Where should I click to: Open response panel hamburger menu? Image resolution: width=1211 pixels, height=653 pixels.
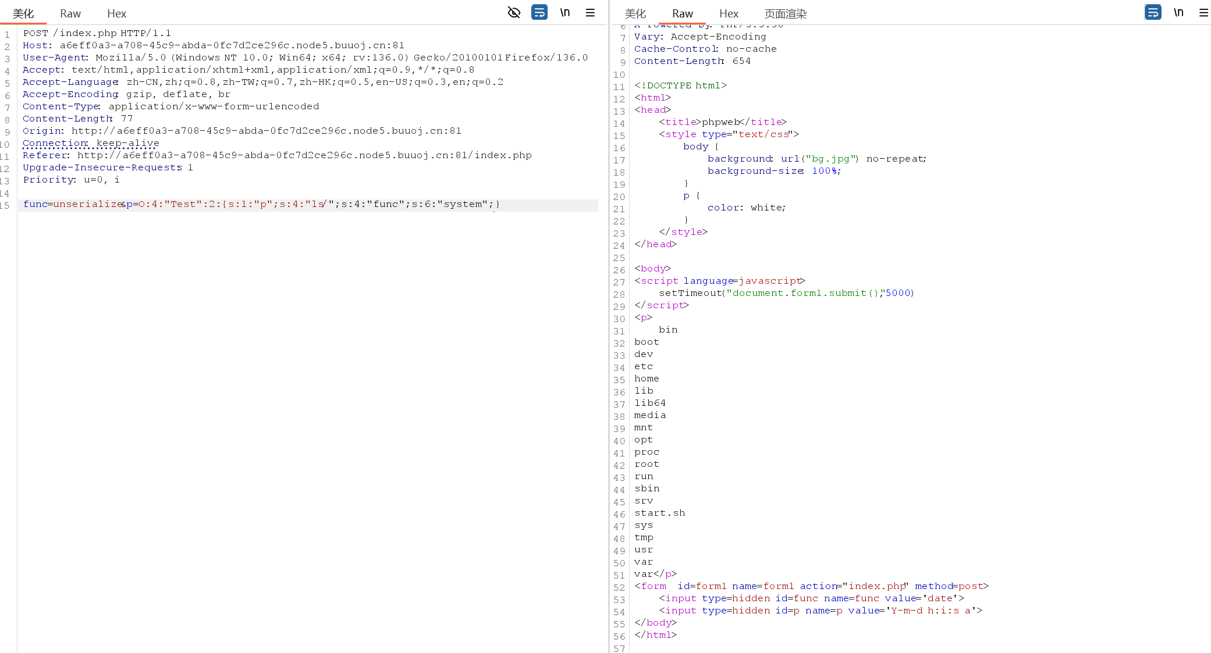(1203, 12)
